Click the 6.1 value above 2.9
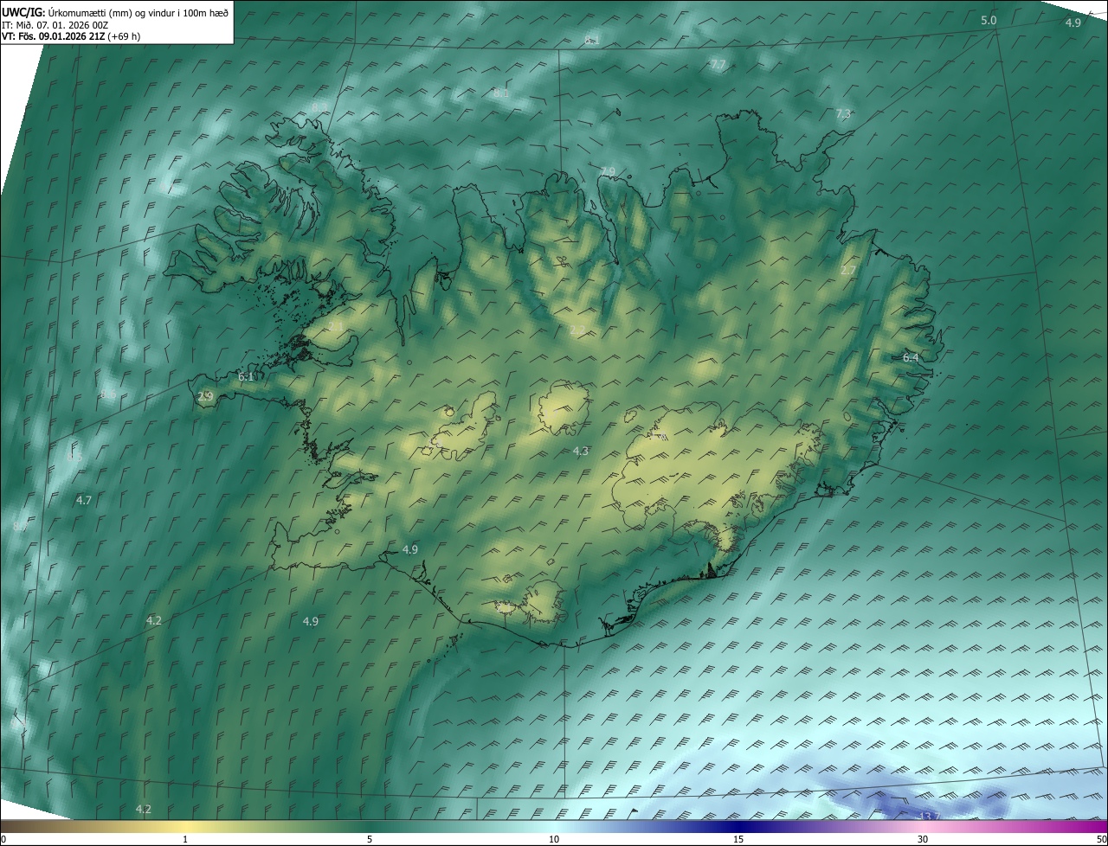The image size is (1108, 846). (x=246, y=377)
